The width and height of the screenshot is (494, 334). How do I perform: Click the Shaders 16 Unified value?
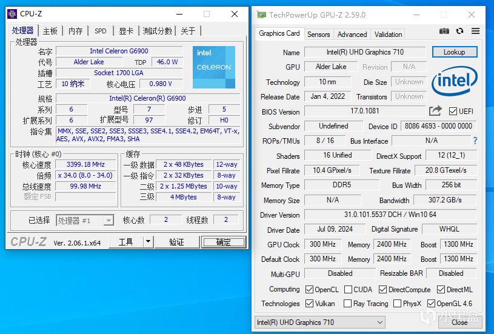[x=338, y=155]
